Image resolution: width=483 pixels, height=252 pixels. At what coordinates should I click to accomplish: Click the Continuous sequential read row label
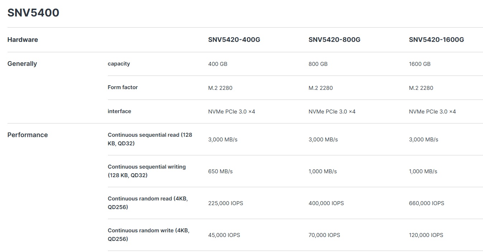[x=150, y=139]
